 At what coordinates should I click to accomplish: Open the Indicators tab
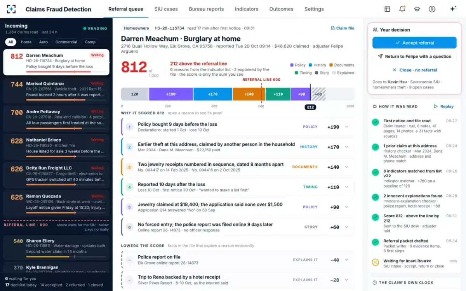tap(247, 9)
